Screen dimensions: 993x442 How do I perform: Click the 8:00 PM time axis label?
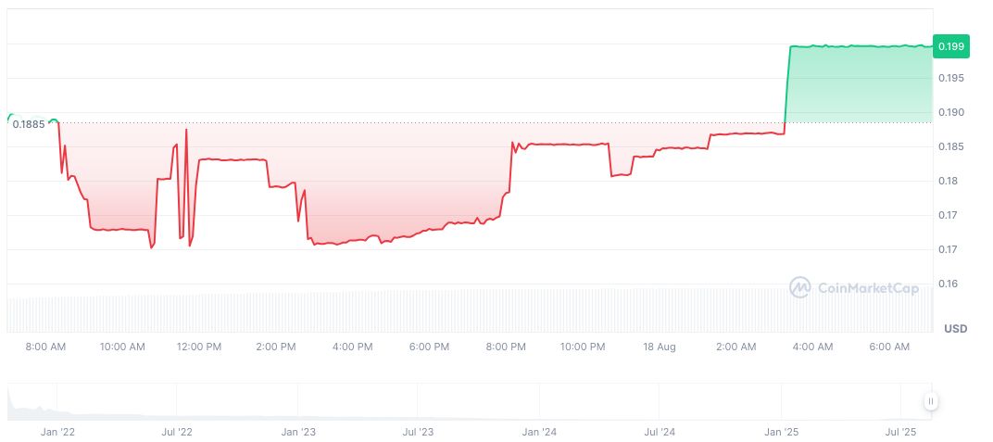[506, 347]
